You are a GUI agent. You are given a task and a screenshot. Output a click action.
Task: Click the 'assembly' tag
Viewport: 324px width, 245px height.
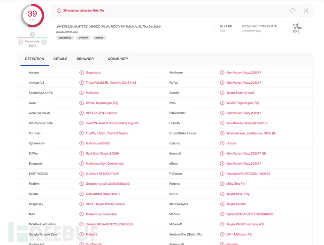click(x=65, y=38)
